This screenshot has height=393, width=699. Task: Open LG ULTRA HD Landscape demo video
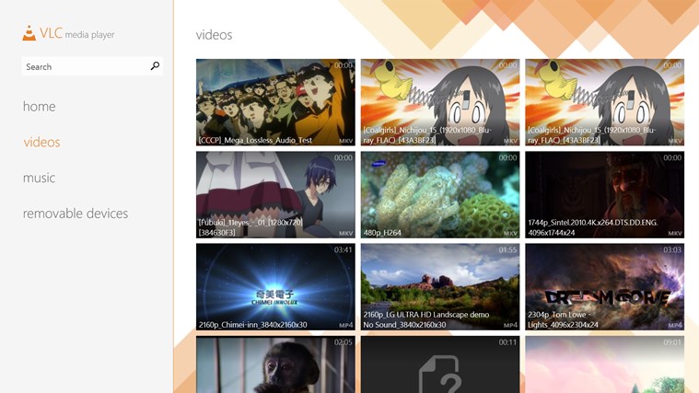[440, 286]
